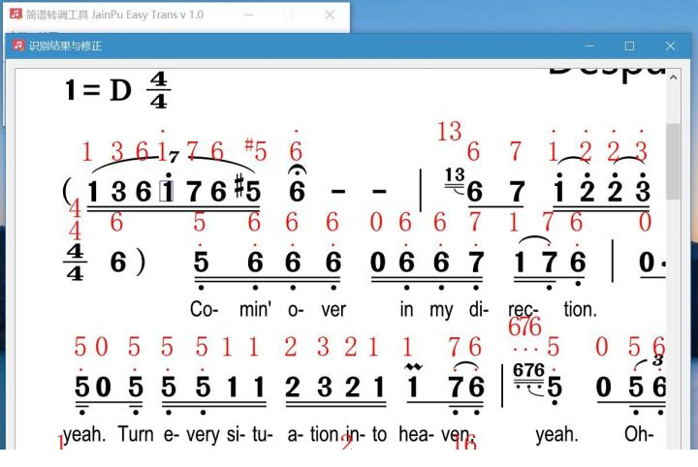The width and height of the screenshot is (698, 467).
Task: Click the 4/4 time signature on the second line
Action: coord(75,263)
